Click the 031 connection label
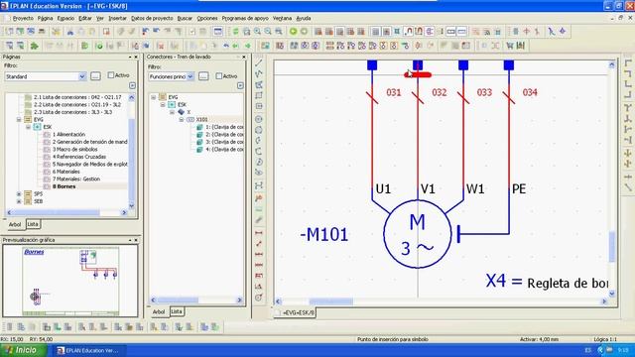 [x=393, y=92]
